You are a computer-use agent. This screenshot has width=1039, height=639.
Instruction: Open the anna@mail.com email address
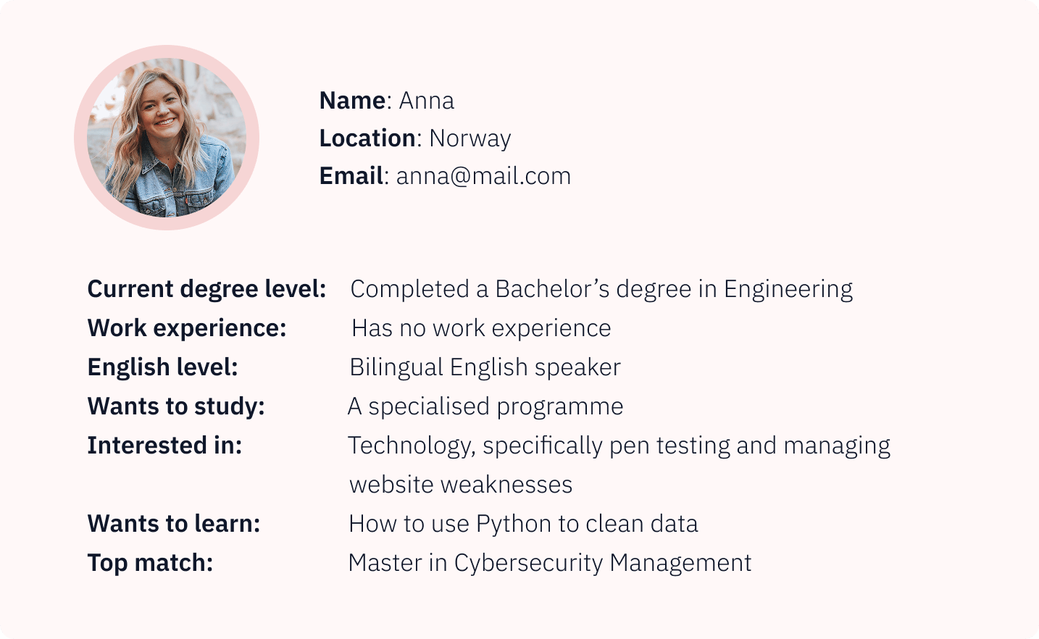(x=483, y=176)
